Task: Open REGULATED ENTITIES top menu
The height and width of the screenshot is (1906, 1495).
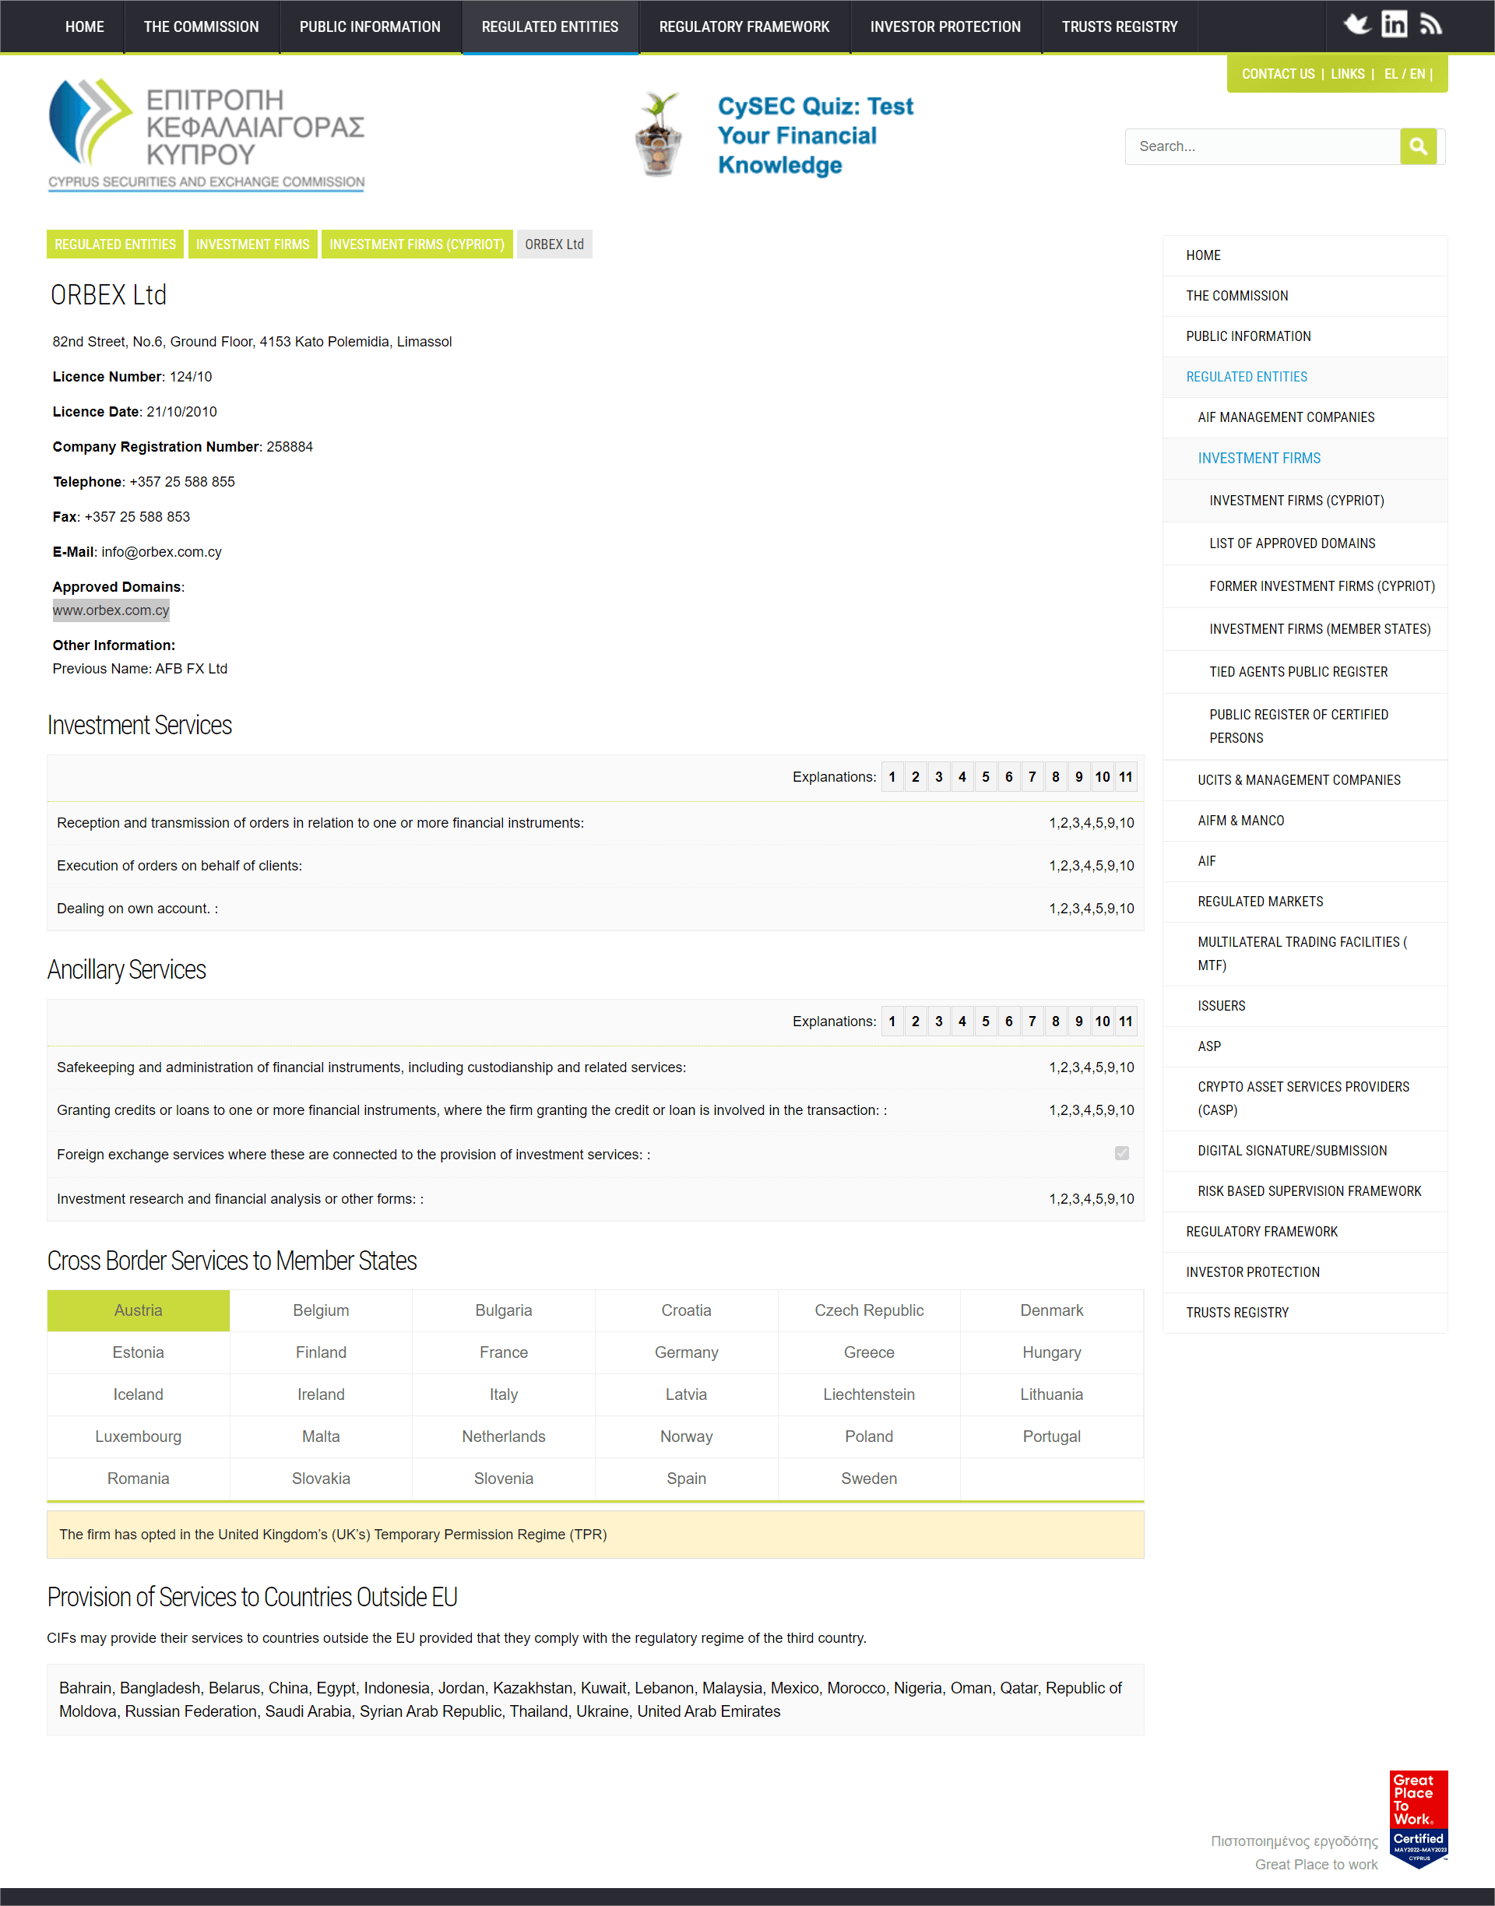Action: 550,26
